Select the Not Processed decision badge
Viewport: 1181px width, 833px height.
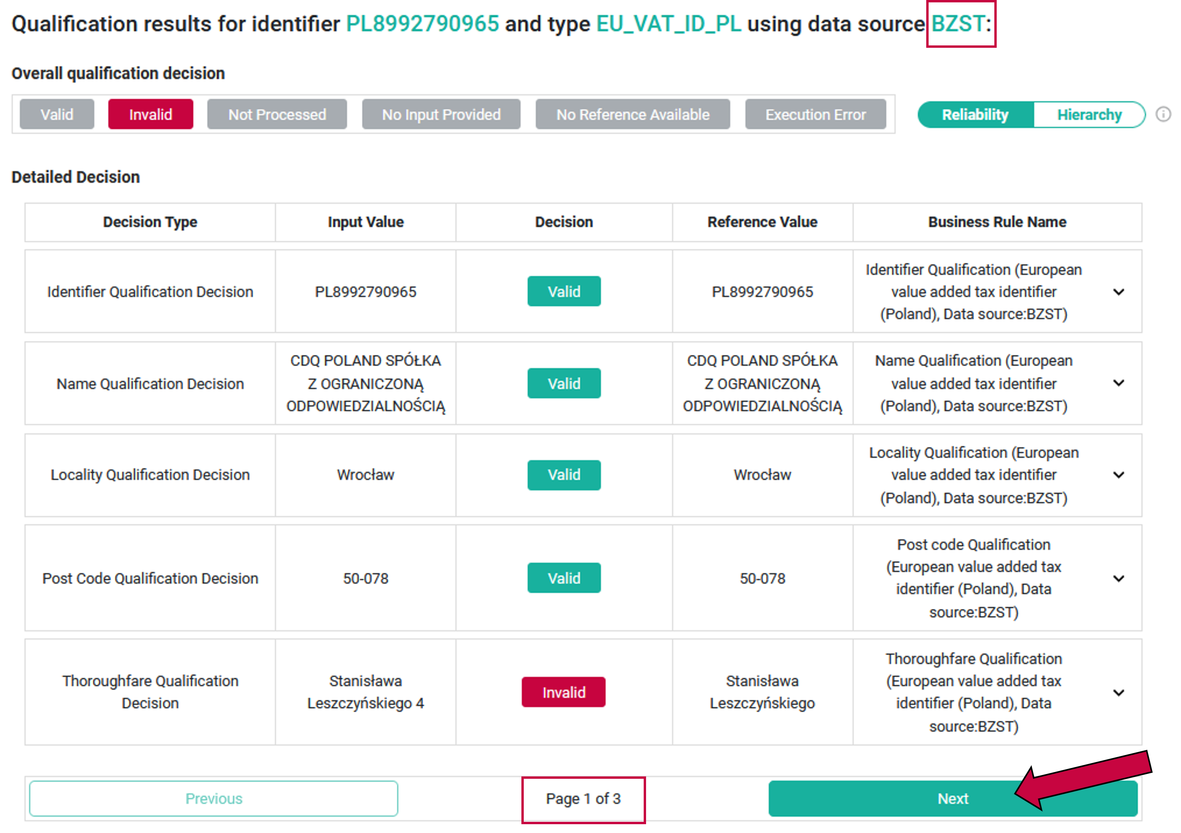[x=277, y=114]
